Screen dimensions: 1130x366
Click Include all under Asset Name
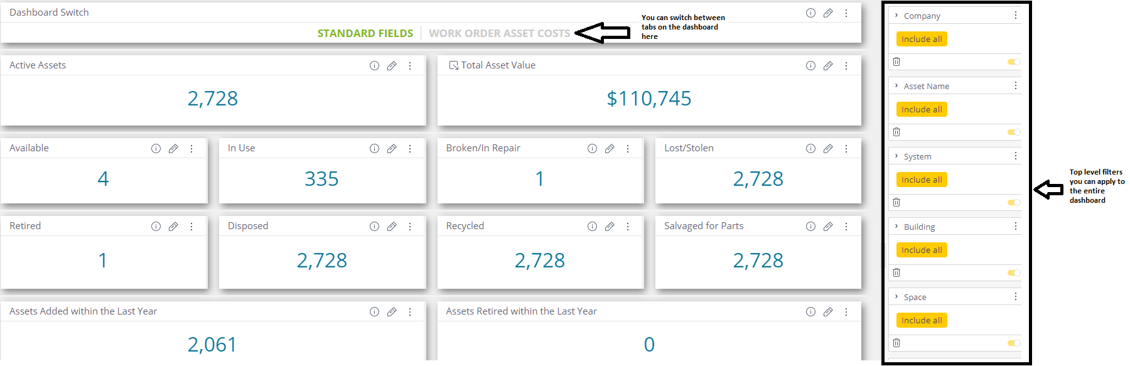click(x=922, y=109)
